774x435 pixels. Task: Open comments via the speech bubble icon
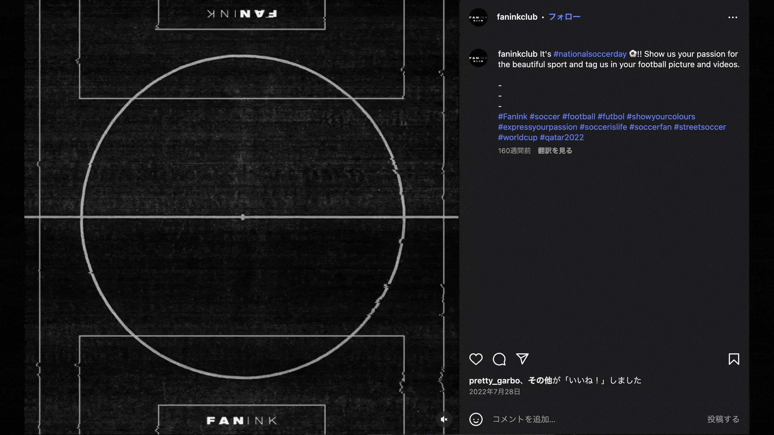coord(499,359)
